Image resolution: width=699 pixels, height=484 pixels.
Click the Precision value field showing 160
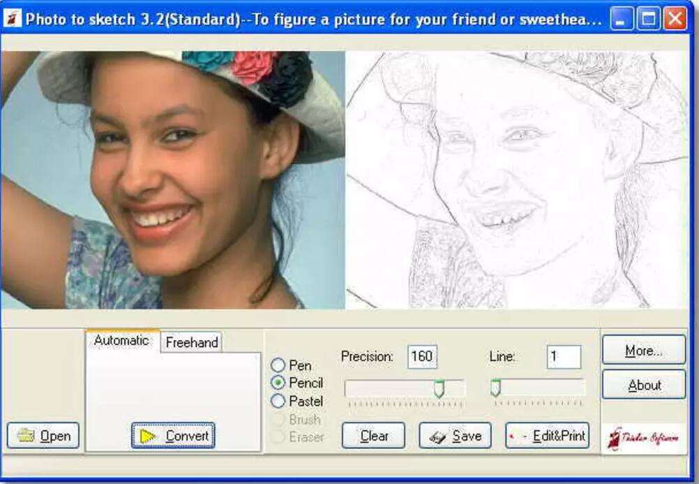422,357
